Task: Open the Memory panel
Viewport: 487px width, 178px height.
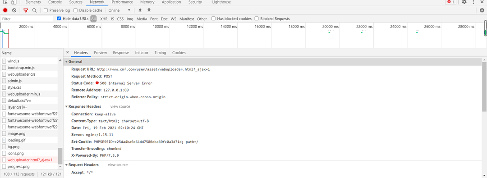Action: click(x=147, y=2)
